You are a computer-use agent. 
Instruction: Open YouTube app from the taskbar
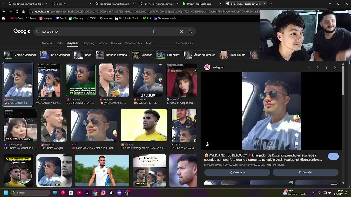pos(79,193)
